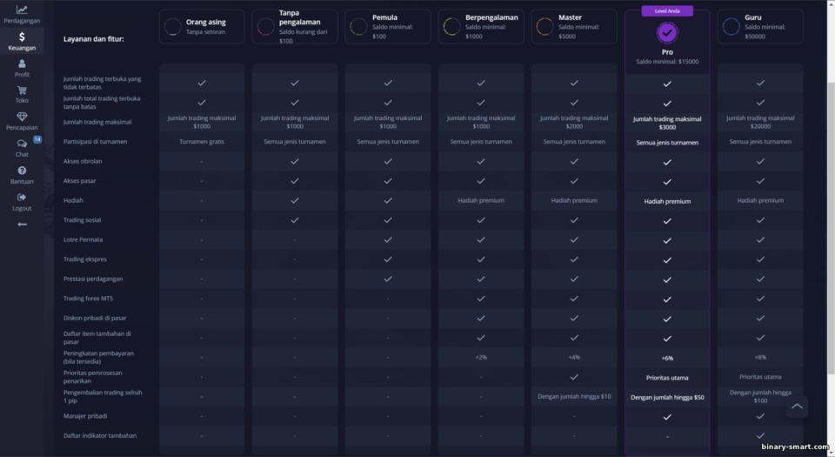Click 'Lotre Permata' row label

[83, 239]
